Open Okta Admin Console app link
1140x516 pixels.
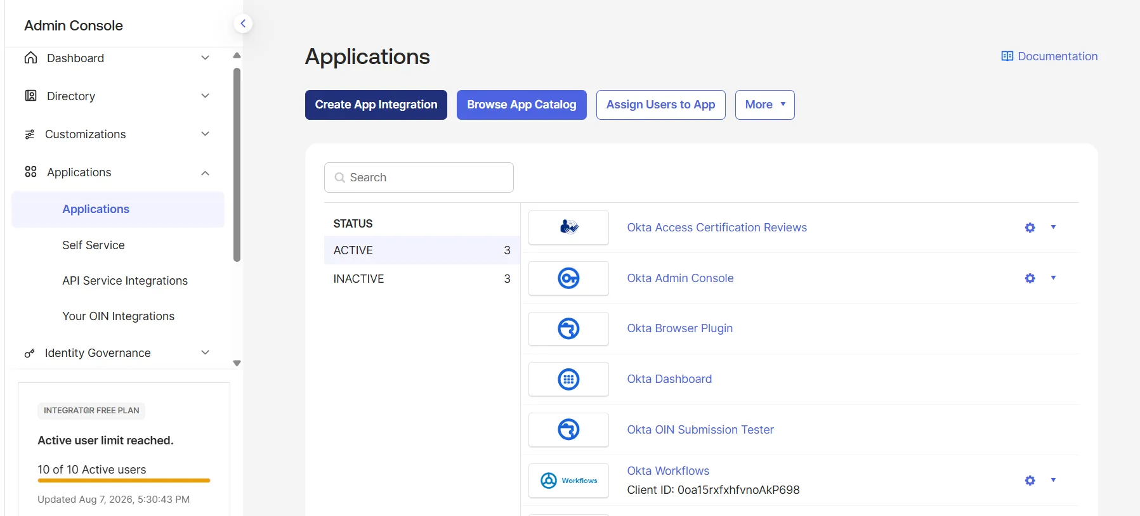[x=680, y=278]
